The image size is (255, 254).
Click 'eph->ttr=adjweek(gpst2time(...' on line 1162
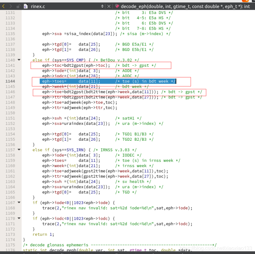pos(105,176)
